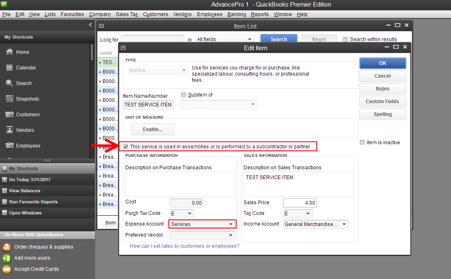Open the Snapshots icon in shortcuts
The width and height of the screenshot is (451, 279).
[9, 99]
